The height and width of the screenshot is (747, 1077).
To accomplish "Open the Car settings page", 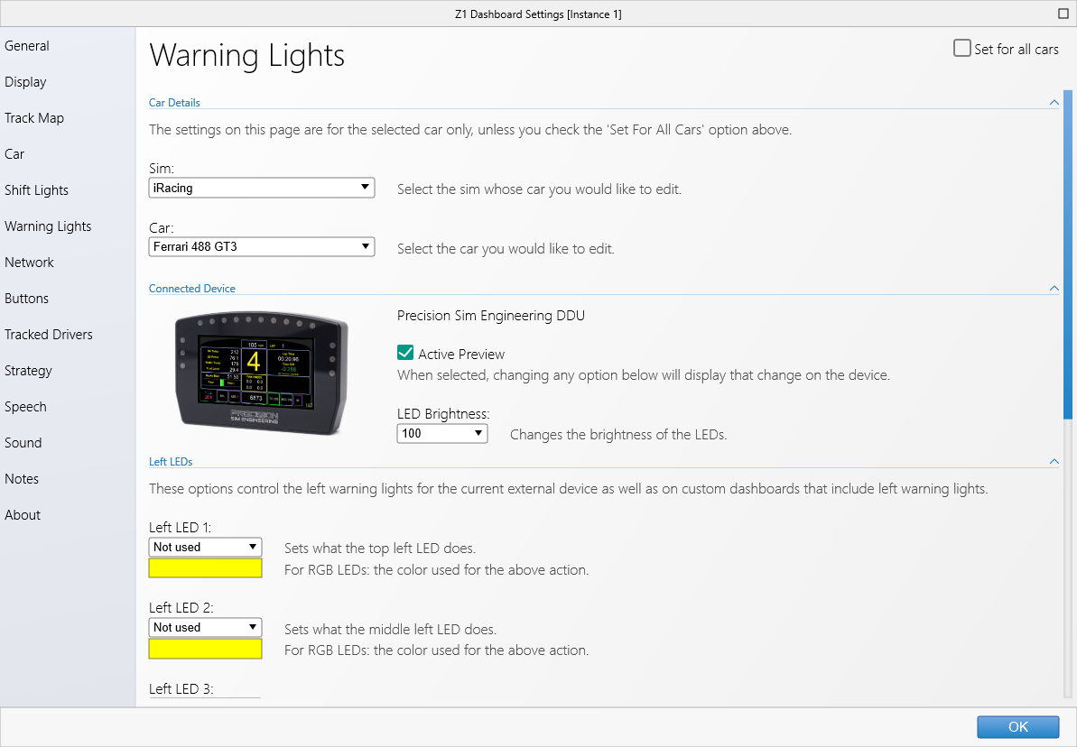I will pos(14,153).
